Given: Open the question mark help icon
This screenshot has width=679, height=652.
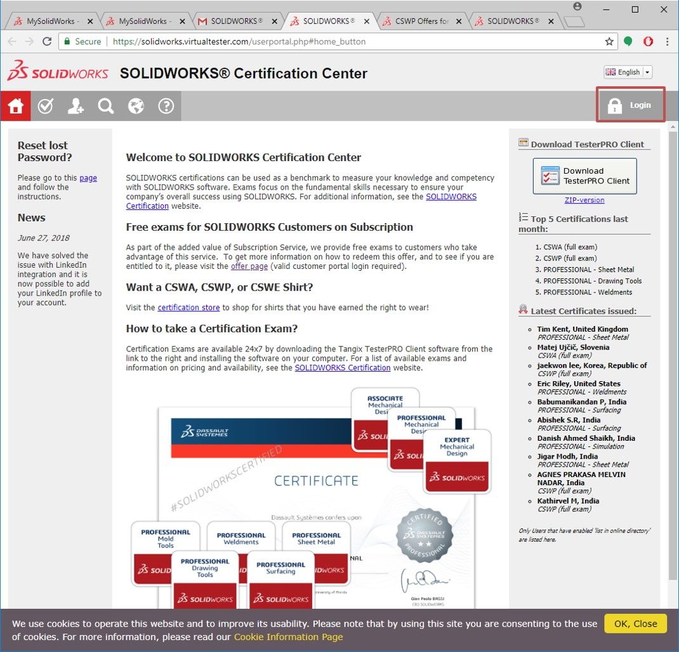Looking at the screenshot, I should [166, 106].
